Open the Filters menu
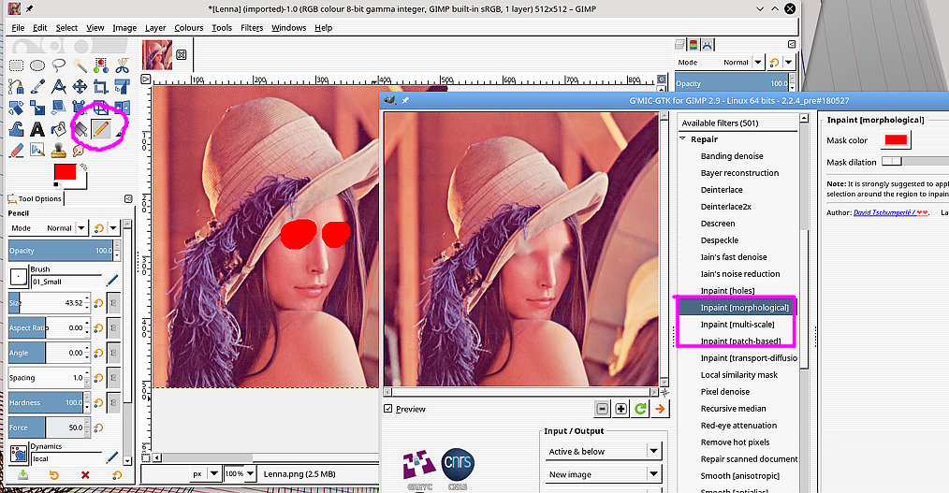Viewport: 949px width, 493px height. (x=252, y=28)
